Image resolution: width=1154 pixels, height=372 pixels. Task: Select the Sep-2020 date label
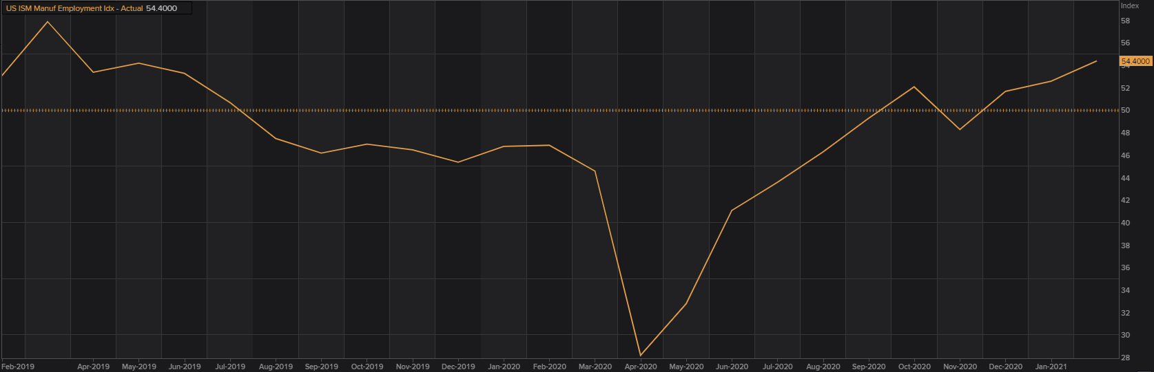869,366
